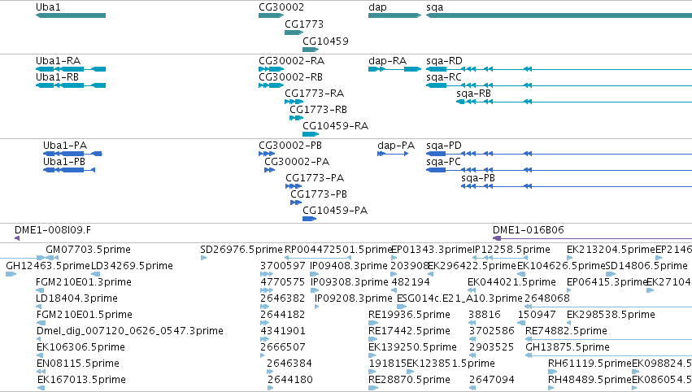Click the CG30002-PB protein label

(290, 146)
